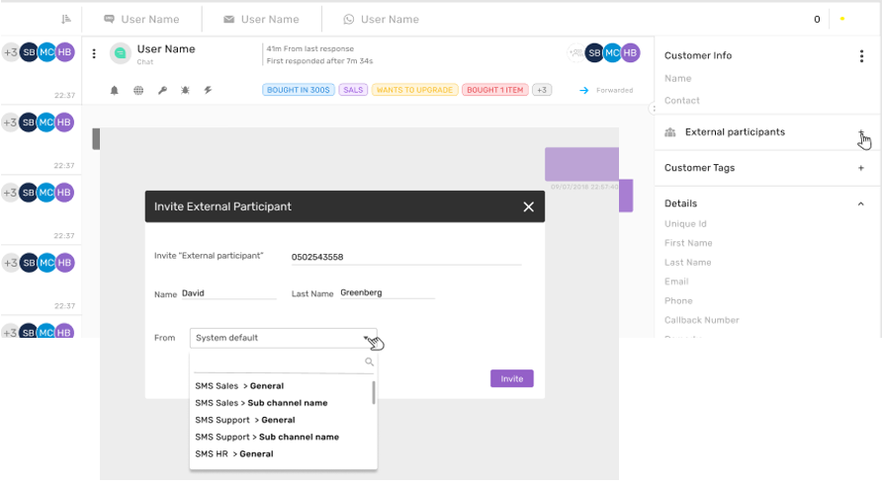This screenshot has height=485, width=882.
Task: Click the purple Invite button
Action: pyautogui.click(x=512, y=378)
